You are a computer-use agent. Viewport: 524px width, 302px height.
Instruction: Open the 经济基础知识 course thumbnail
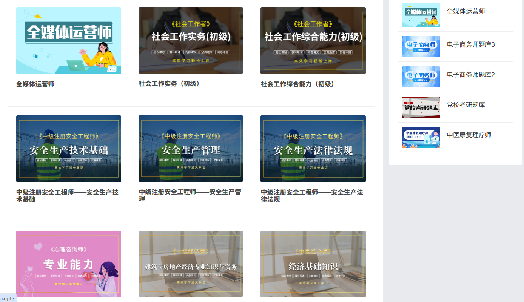point(313,264)
